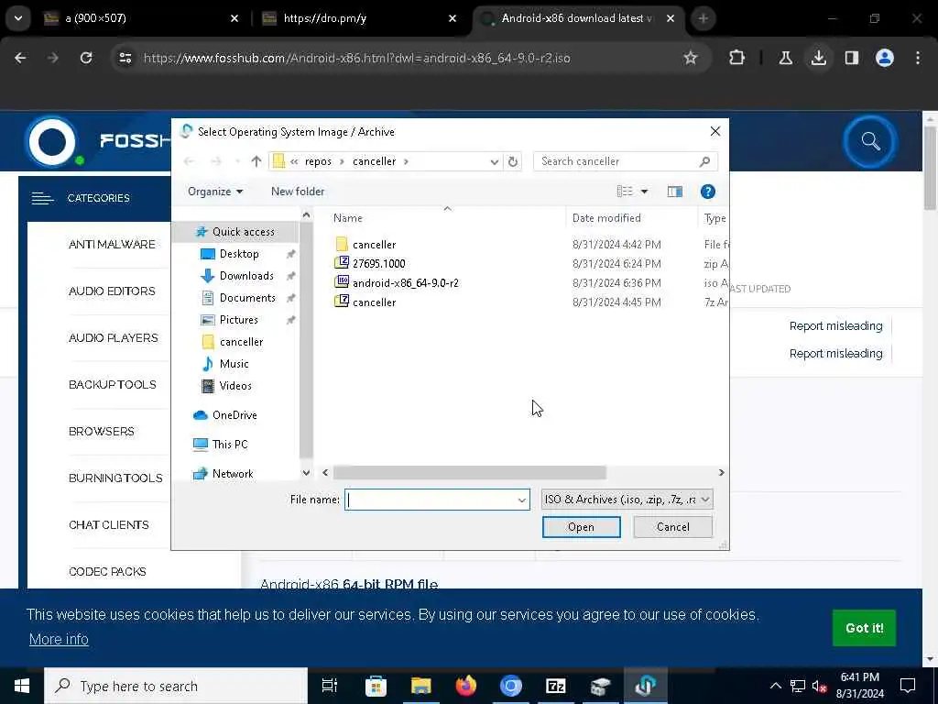938x704 pixels.
Task: Select Downloads in Quick access
Action: 246,275
